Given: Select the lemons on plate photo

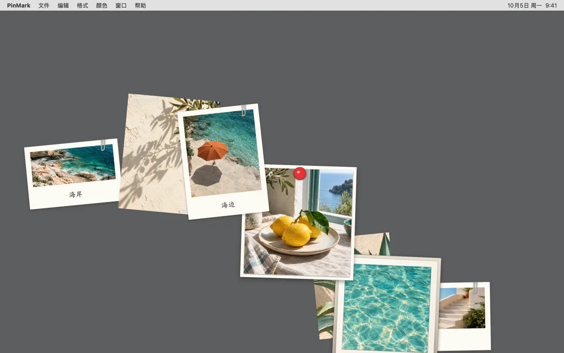Looking at the screenshot, I should [x=298, y=222].
